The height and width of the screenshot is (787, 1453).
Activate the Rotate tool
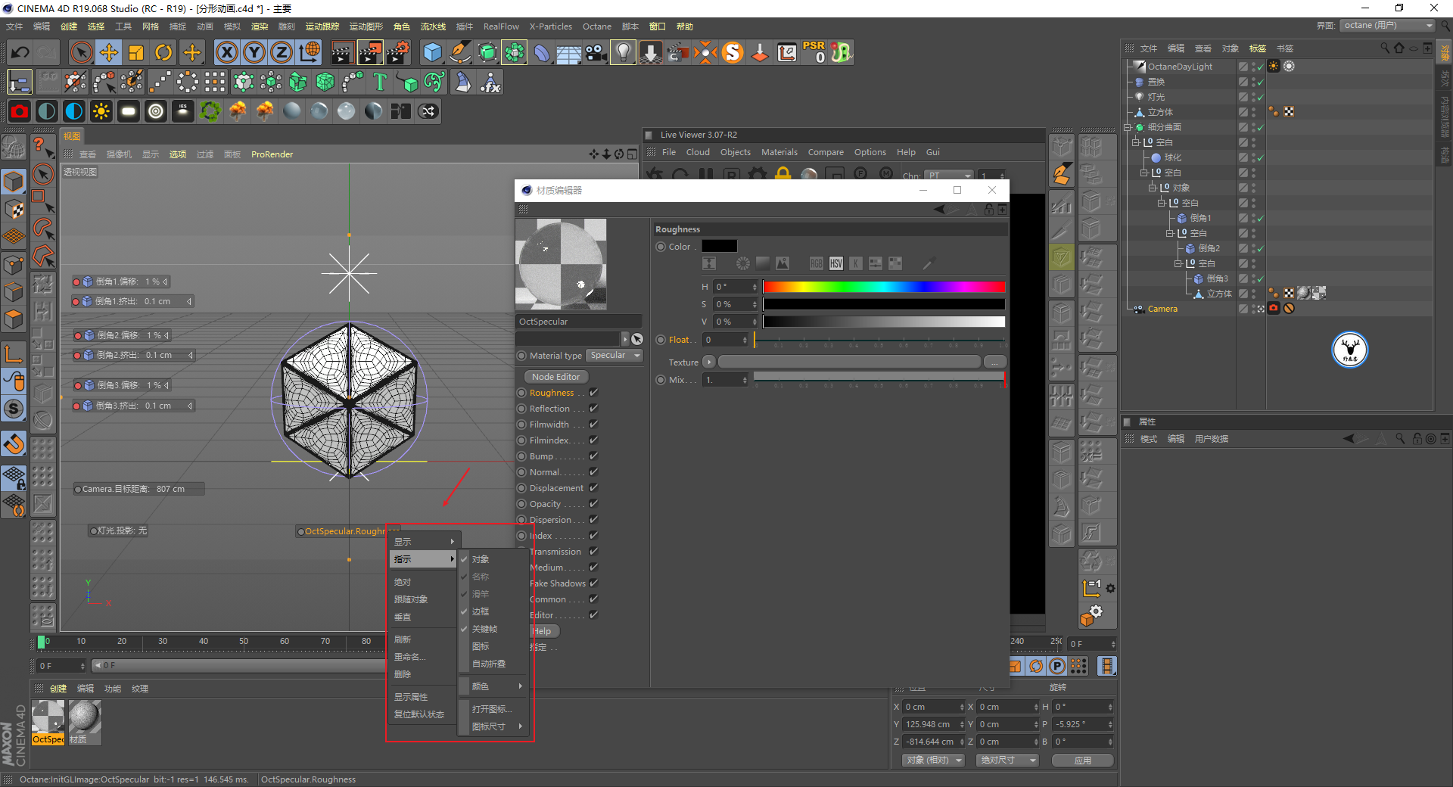coord(163,52)
